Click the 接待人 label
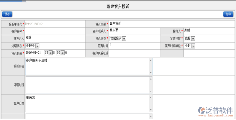 point(177,31)
